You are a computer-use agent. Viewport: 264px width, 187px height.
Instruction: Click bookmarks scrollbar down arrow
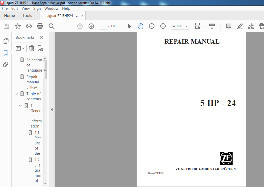pyautogui.click(x=45, y=184)
